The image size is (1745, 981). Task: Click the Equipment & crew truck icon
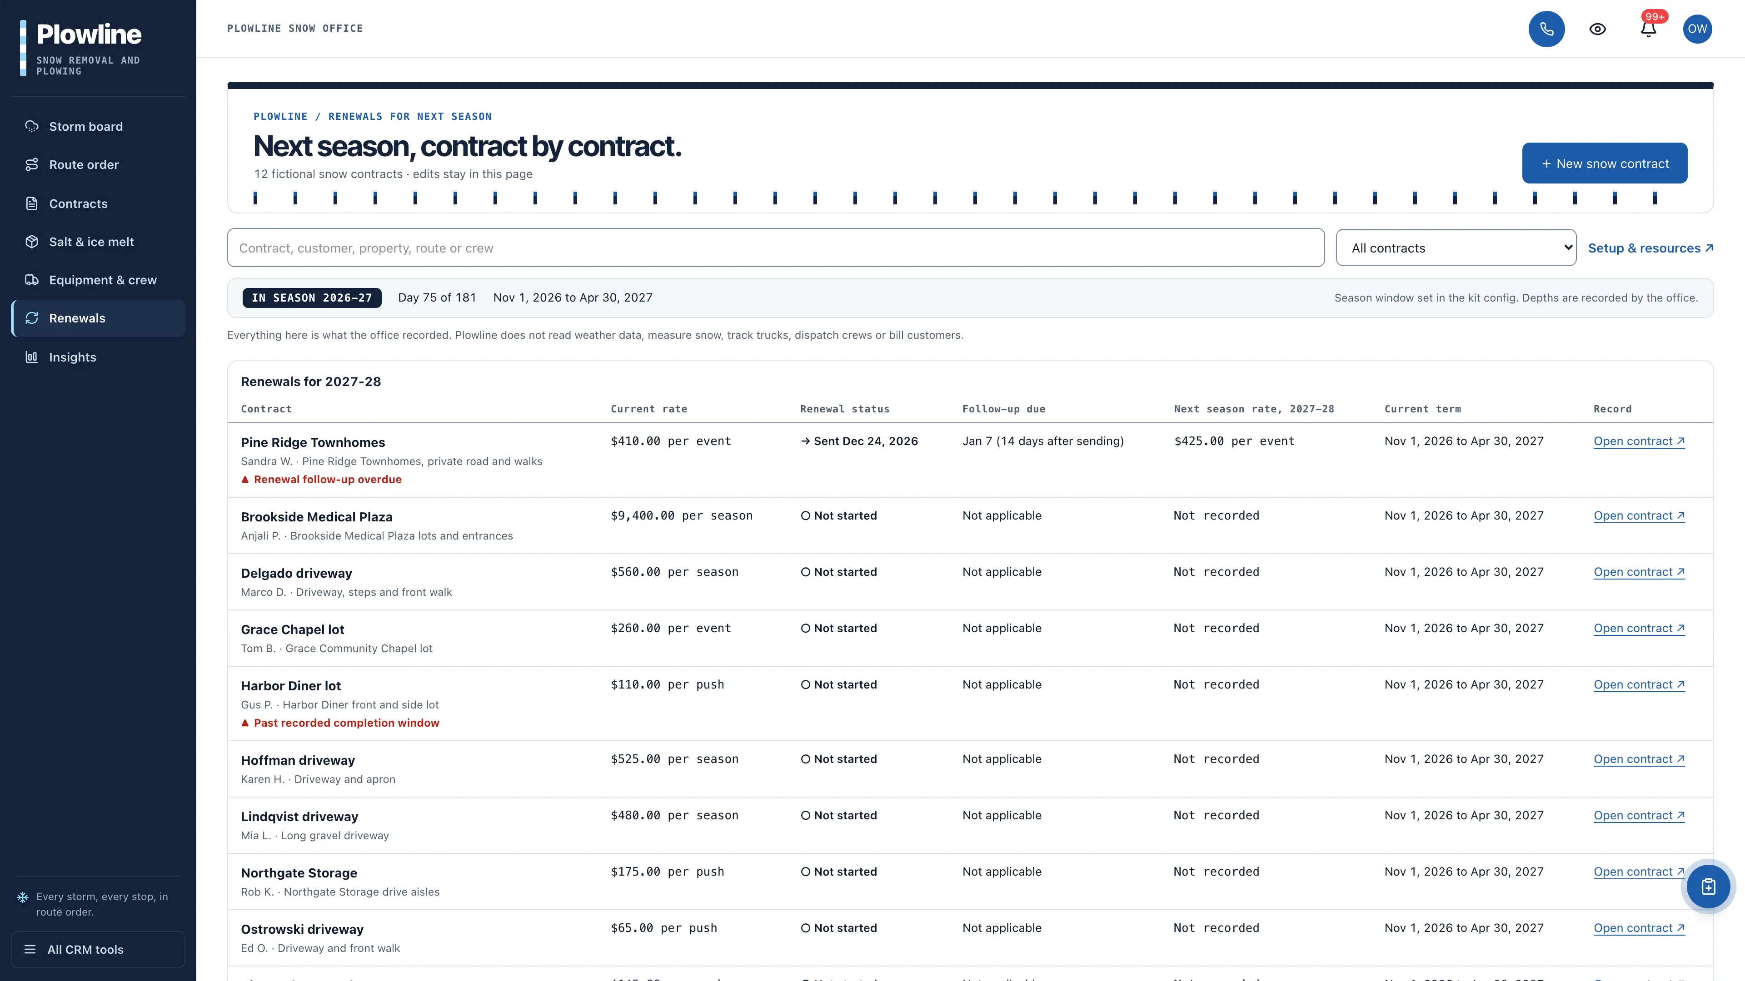tap(32, 280)
